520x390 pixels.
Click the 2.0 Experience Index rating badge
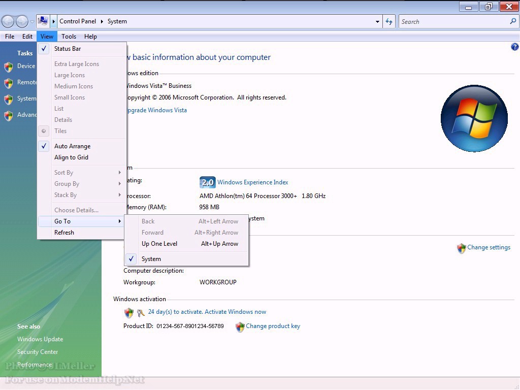[x=207, y=182]
